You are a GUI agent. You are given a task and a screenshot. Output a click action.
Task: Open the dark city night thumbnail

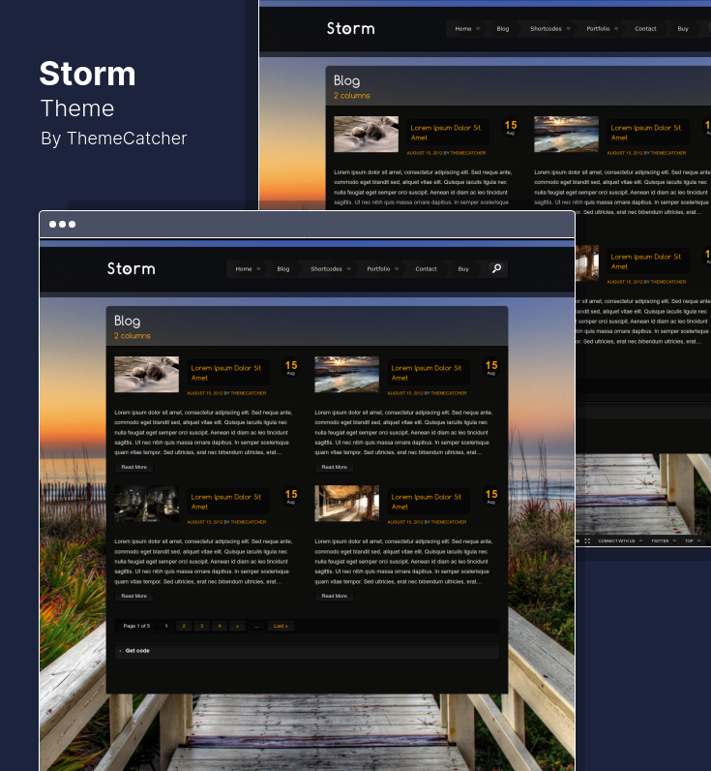(146, 503)
